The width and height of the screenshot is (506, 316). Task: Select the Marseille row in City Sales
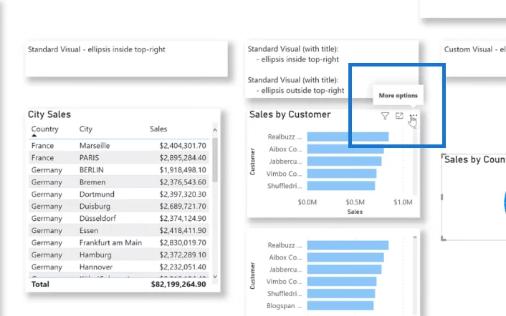119,145
